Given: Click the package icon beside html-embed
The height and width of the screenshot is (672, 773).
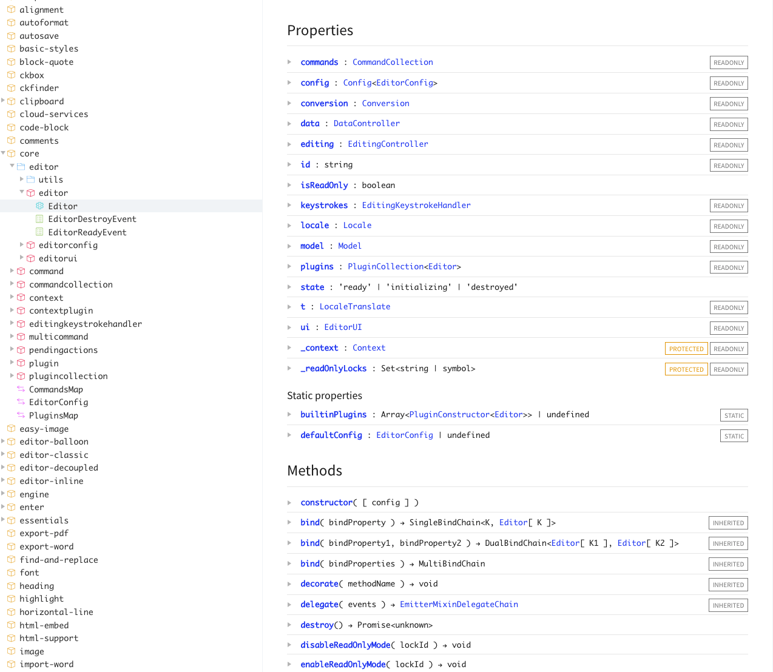Looking at the screenshot, I should pyautogui.click(x=11, y=625).
